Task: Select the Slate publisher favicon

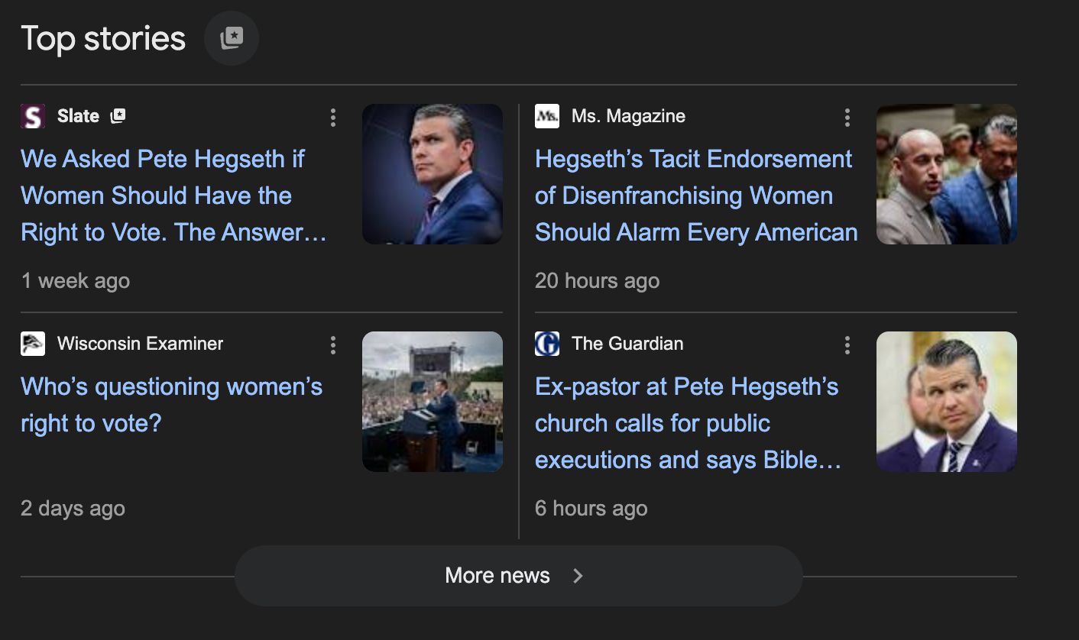Action: (x=32, y=115)
